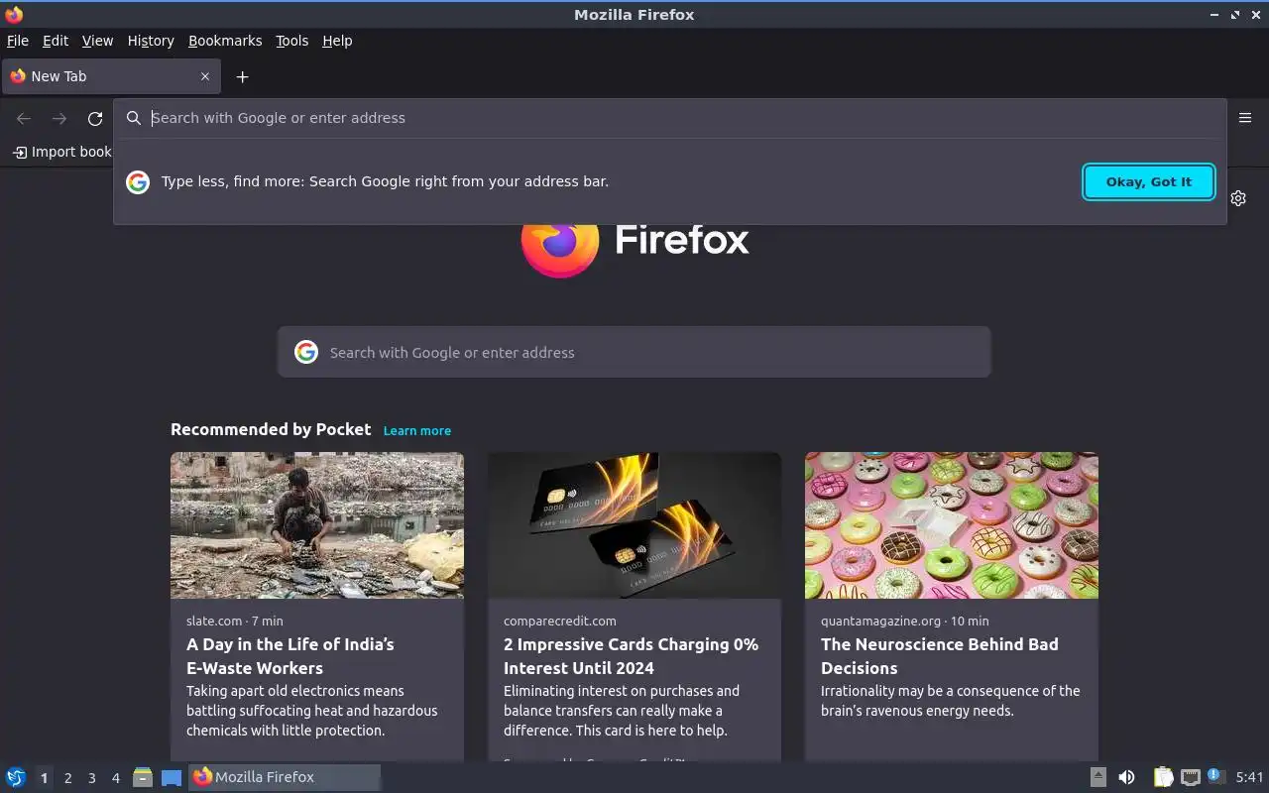Click Import bookmarks toolbar button
This screenshot has height=793, width=1269.
click(61, 152)
